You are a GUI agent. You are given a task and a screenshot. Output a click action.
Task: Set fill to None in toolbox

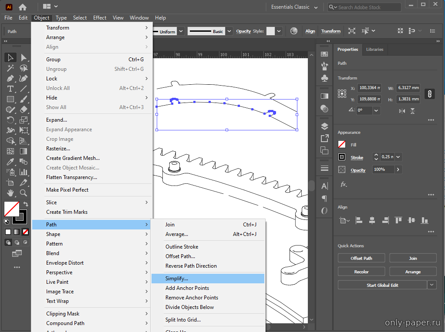coord(26,232)
